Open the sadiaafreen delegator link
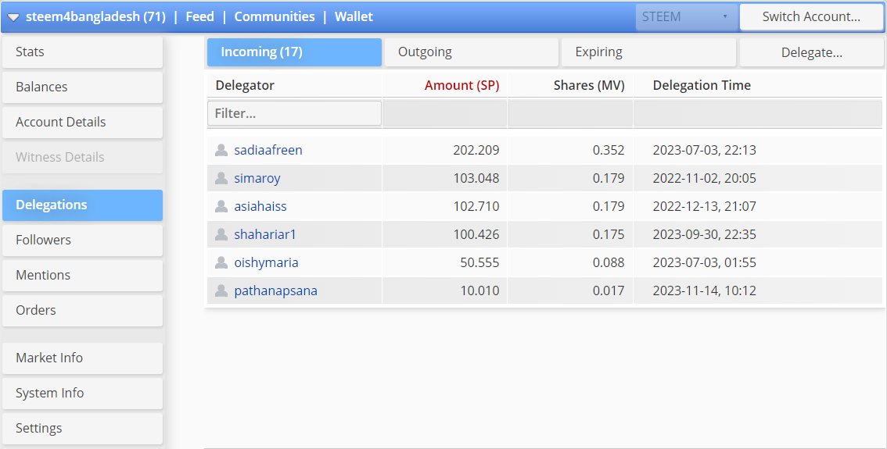This screenshot has height=449, width=887. (268, 150)
